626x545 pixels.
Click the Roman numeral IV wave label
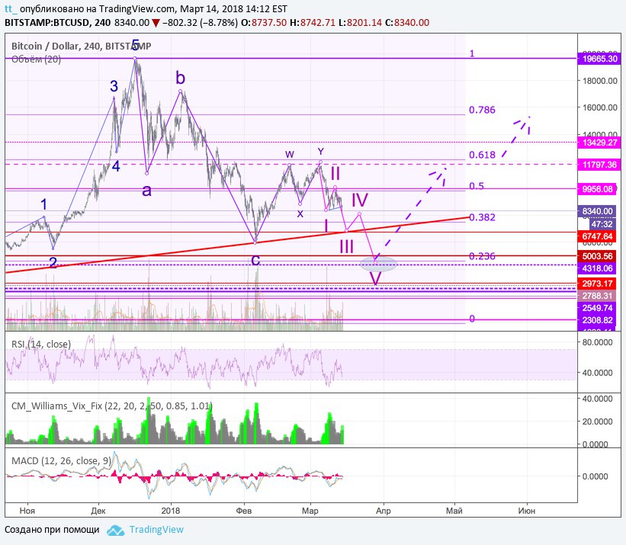tap(360, 200)
